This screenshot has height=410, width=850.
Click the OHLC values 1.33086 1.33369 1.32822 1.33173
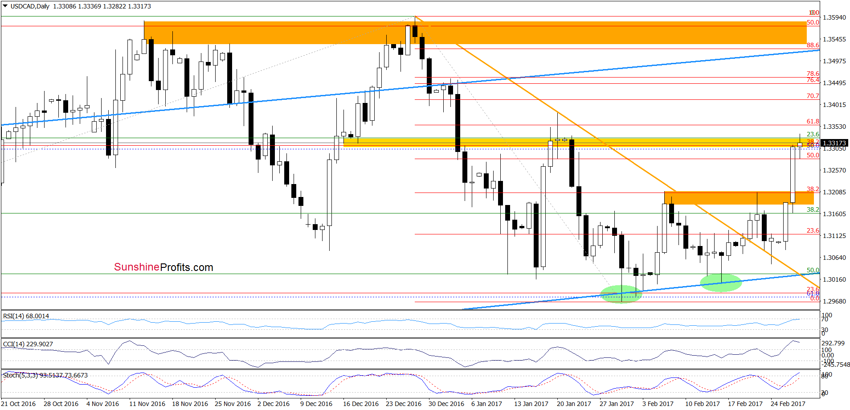coord(102,6)
